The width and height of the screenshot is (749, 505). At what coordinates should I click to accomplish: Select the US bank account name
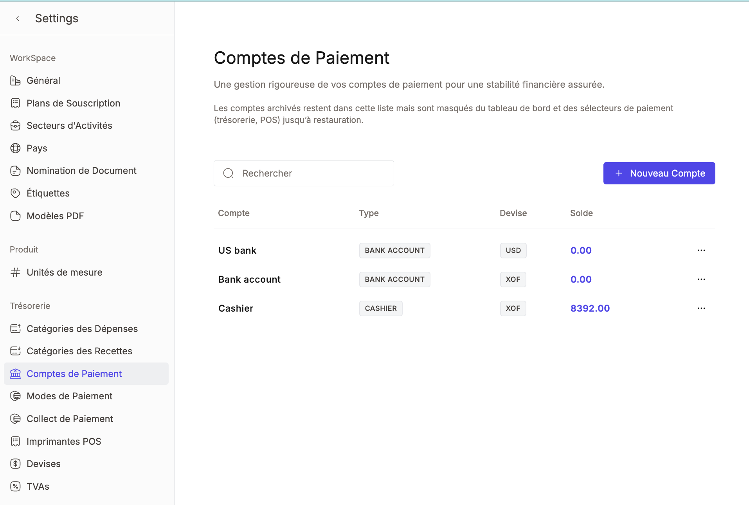[237, 251]
